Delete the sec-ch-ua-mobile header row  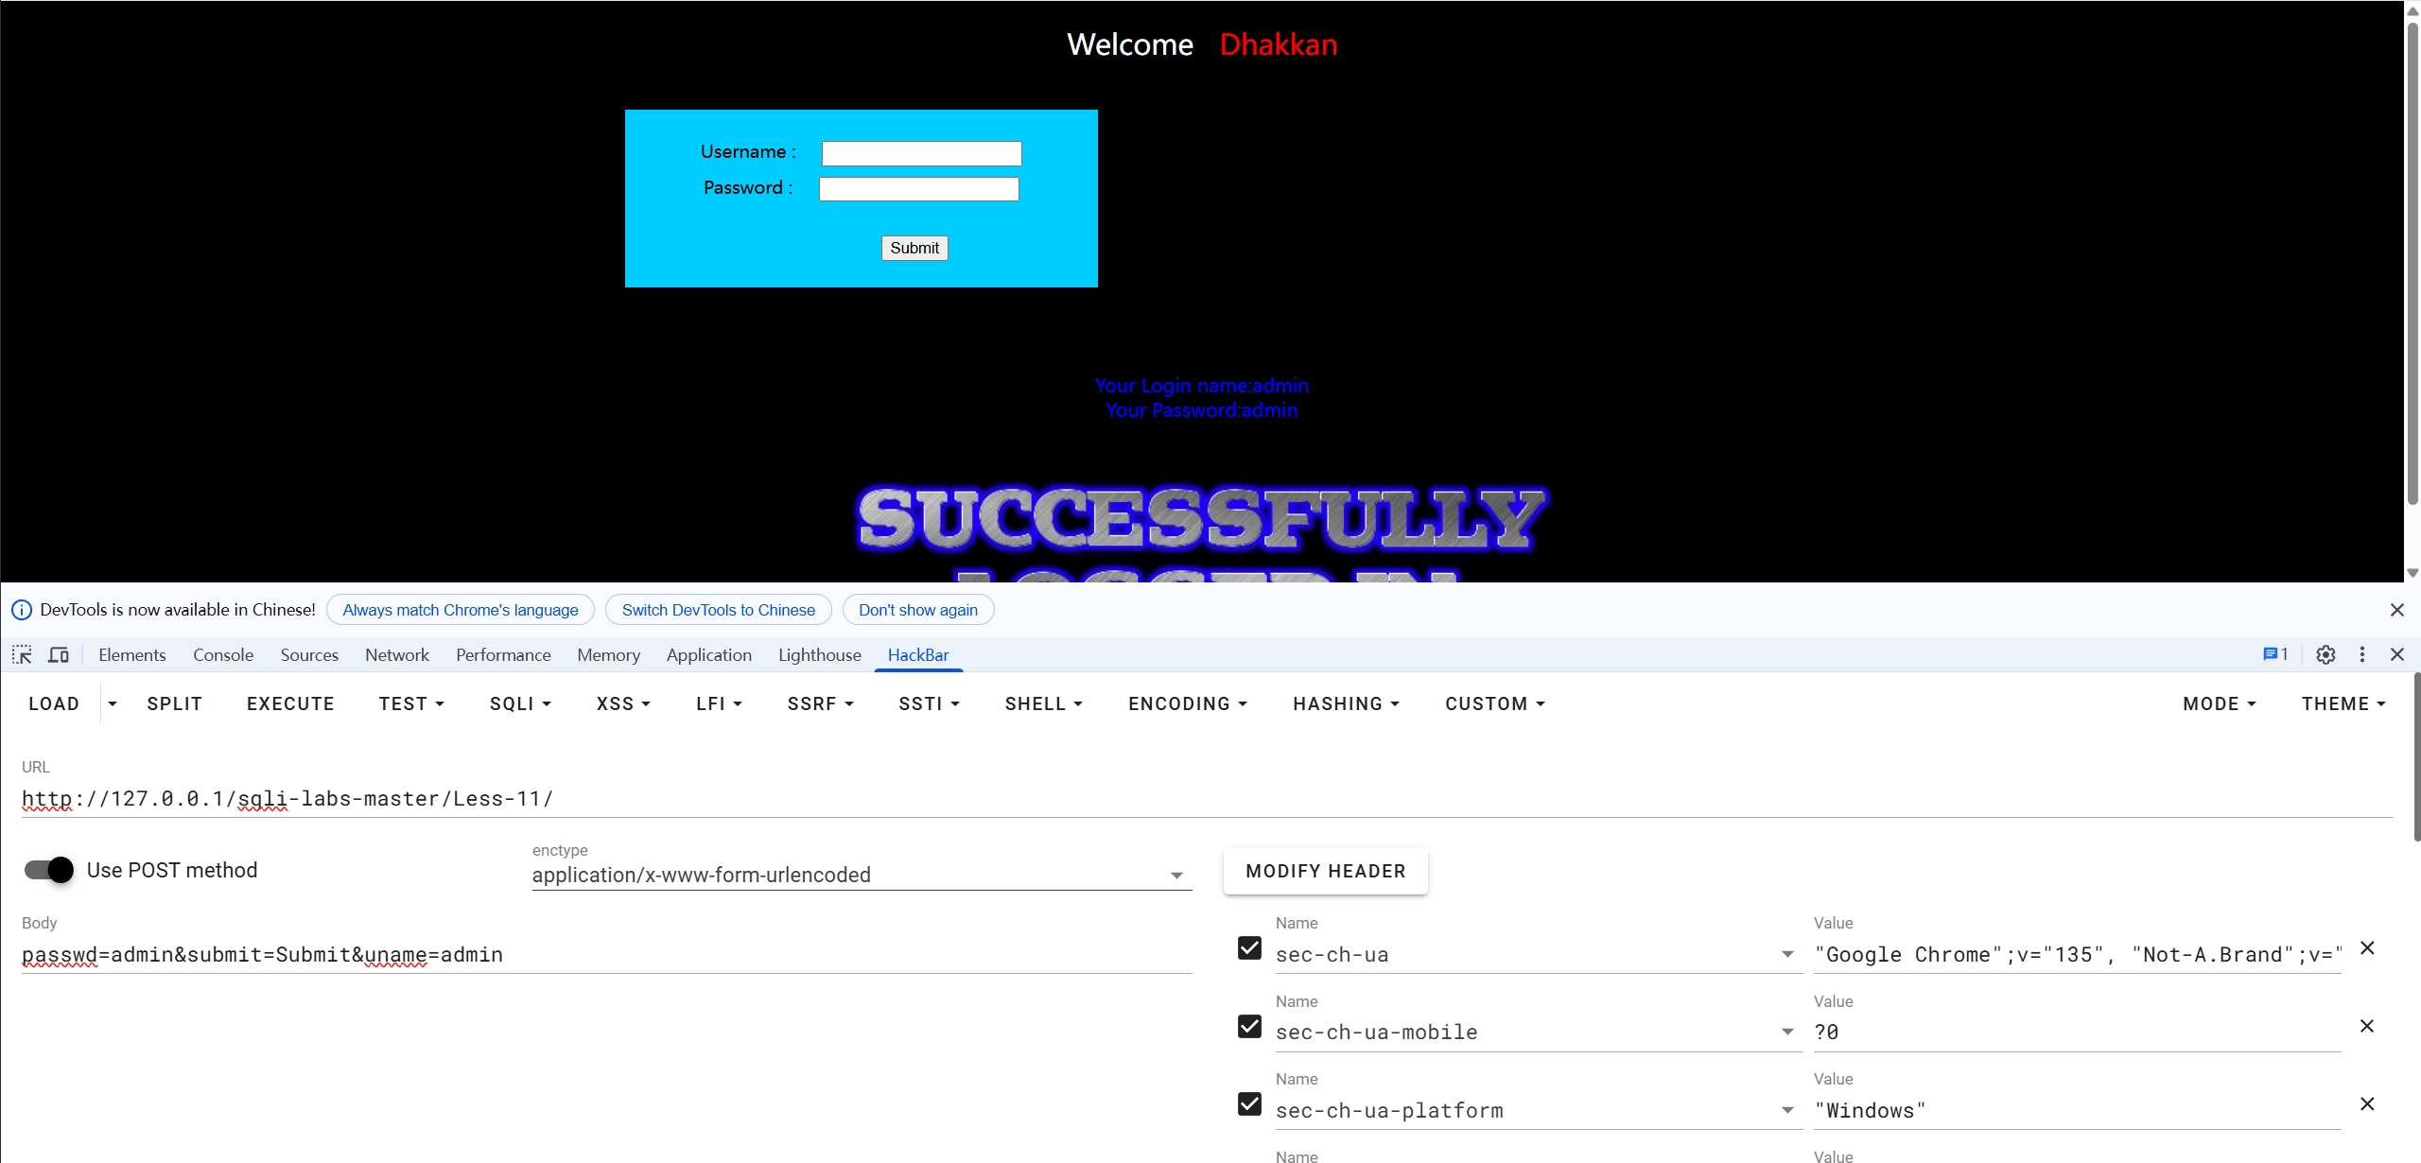2367,1026
